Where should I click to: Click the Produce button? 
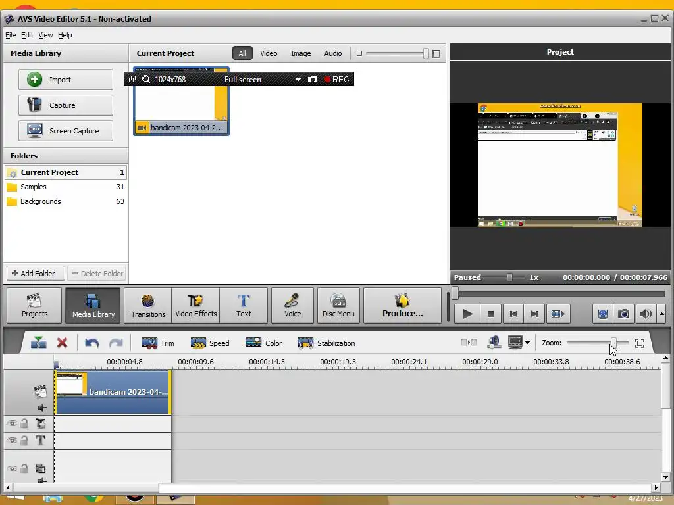[402, 305]
